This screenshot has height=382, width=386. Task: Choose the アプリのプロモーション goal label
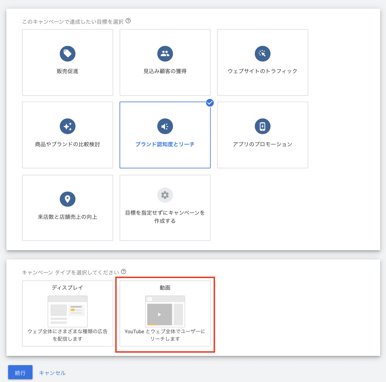tap(262, 144)
